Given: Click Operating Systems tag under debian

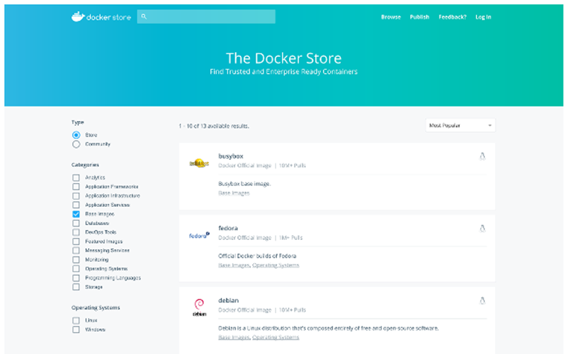Looking at the screenshot, I should coord(276,337).
